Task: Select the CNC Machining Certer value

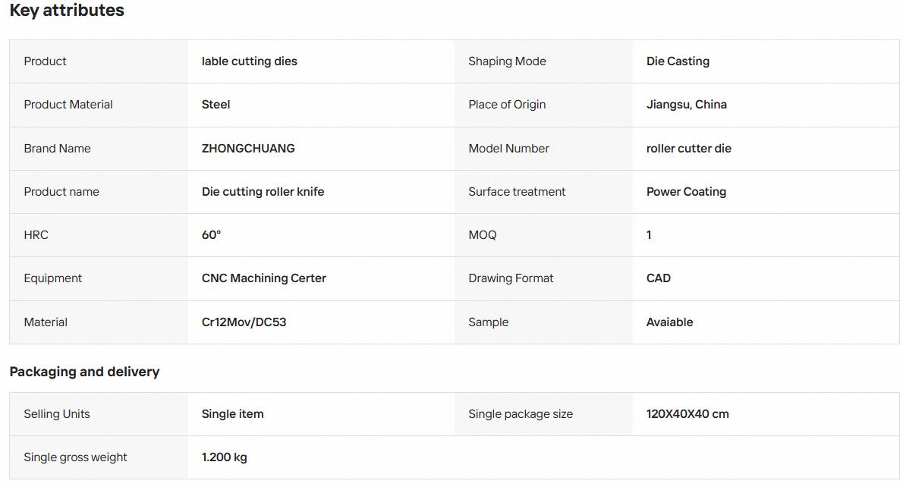Action: 264,278
